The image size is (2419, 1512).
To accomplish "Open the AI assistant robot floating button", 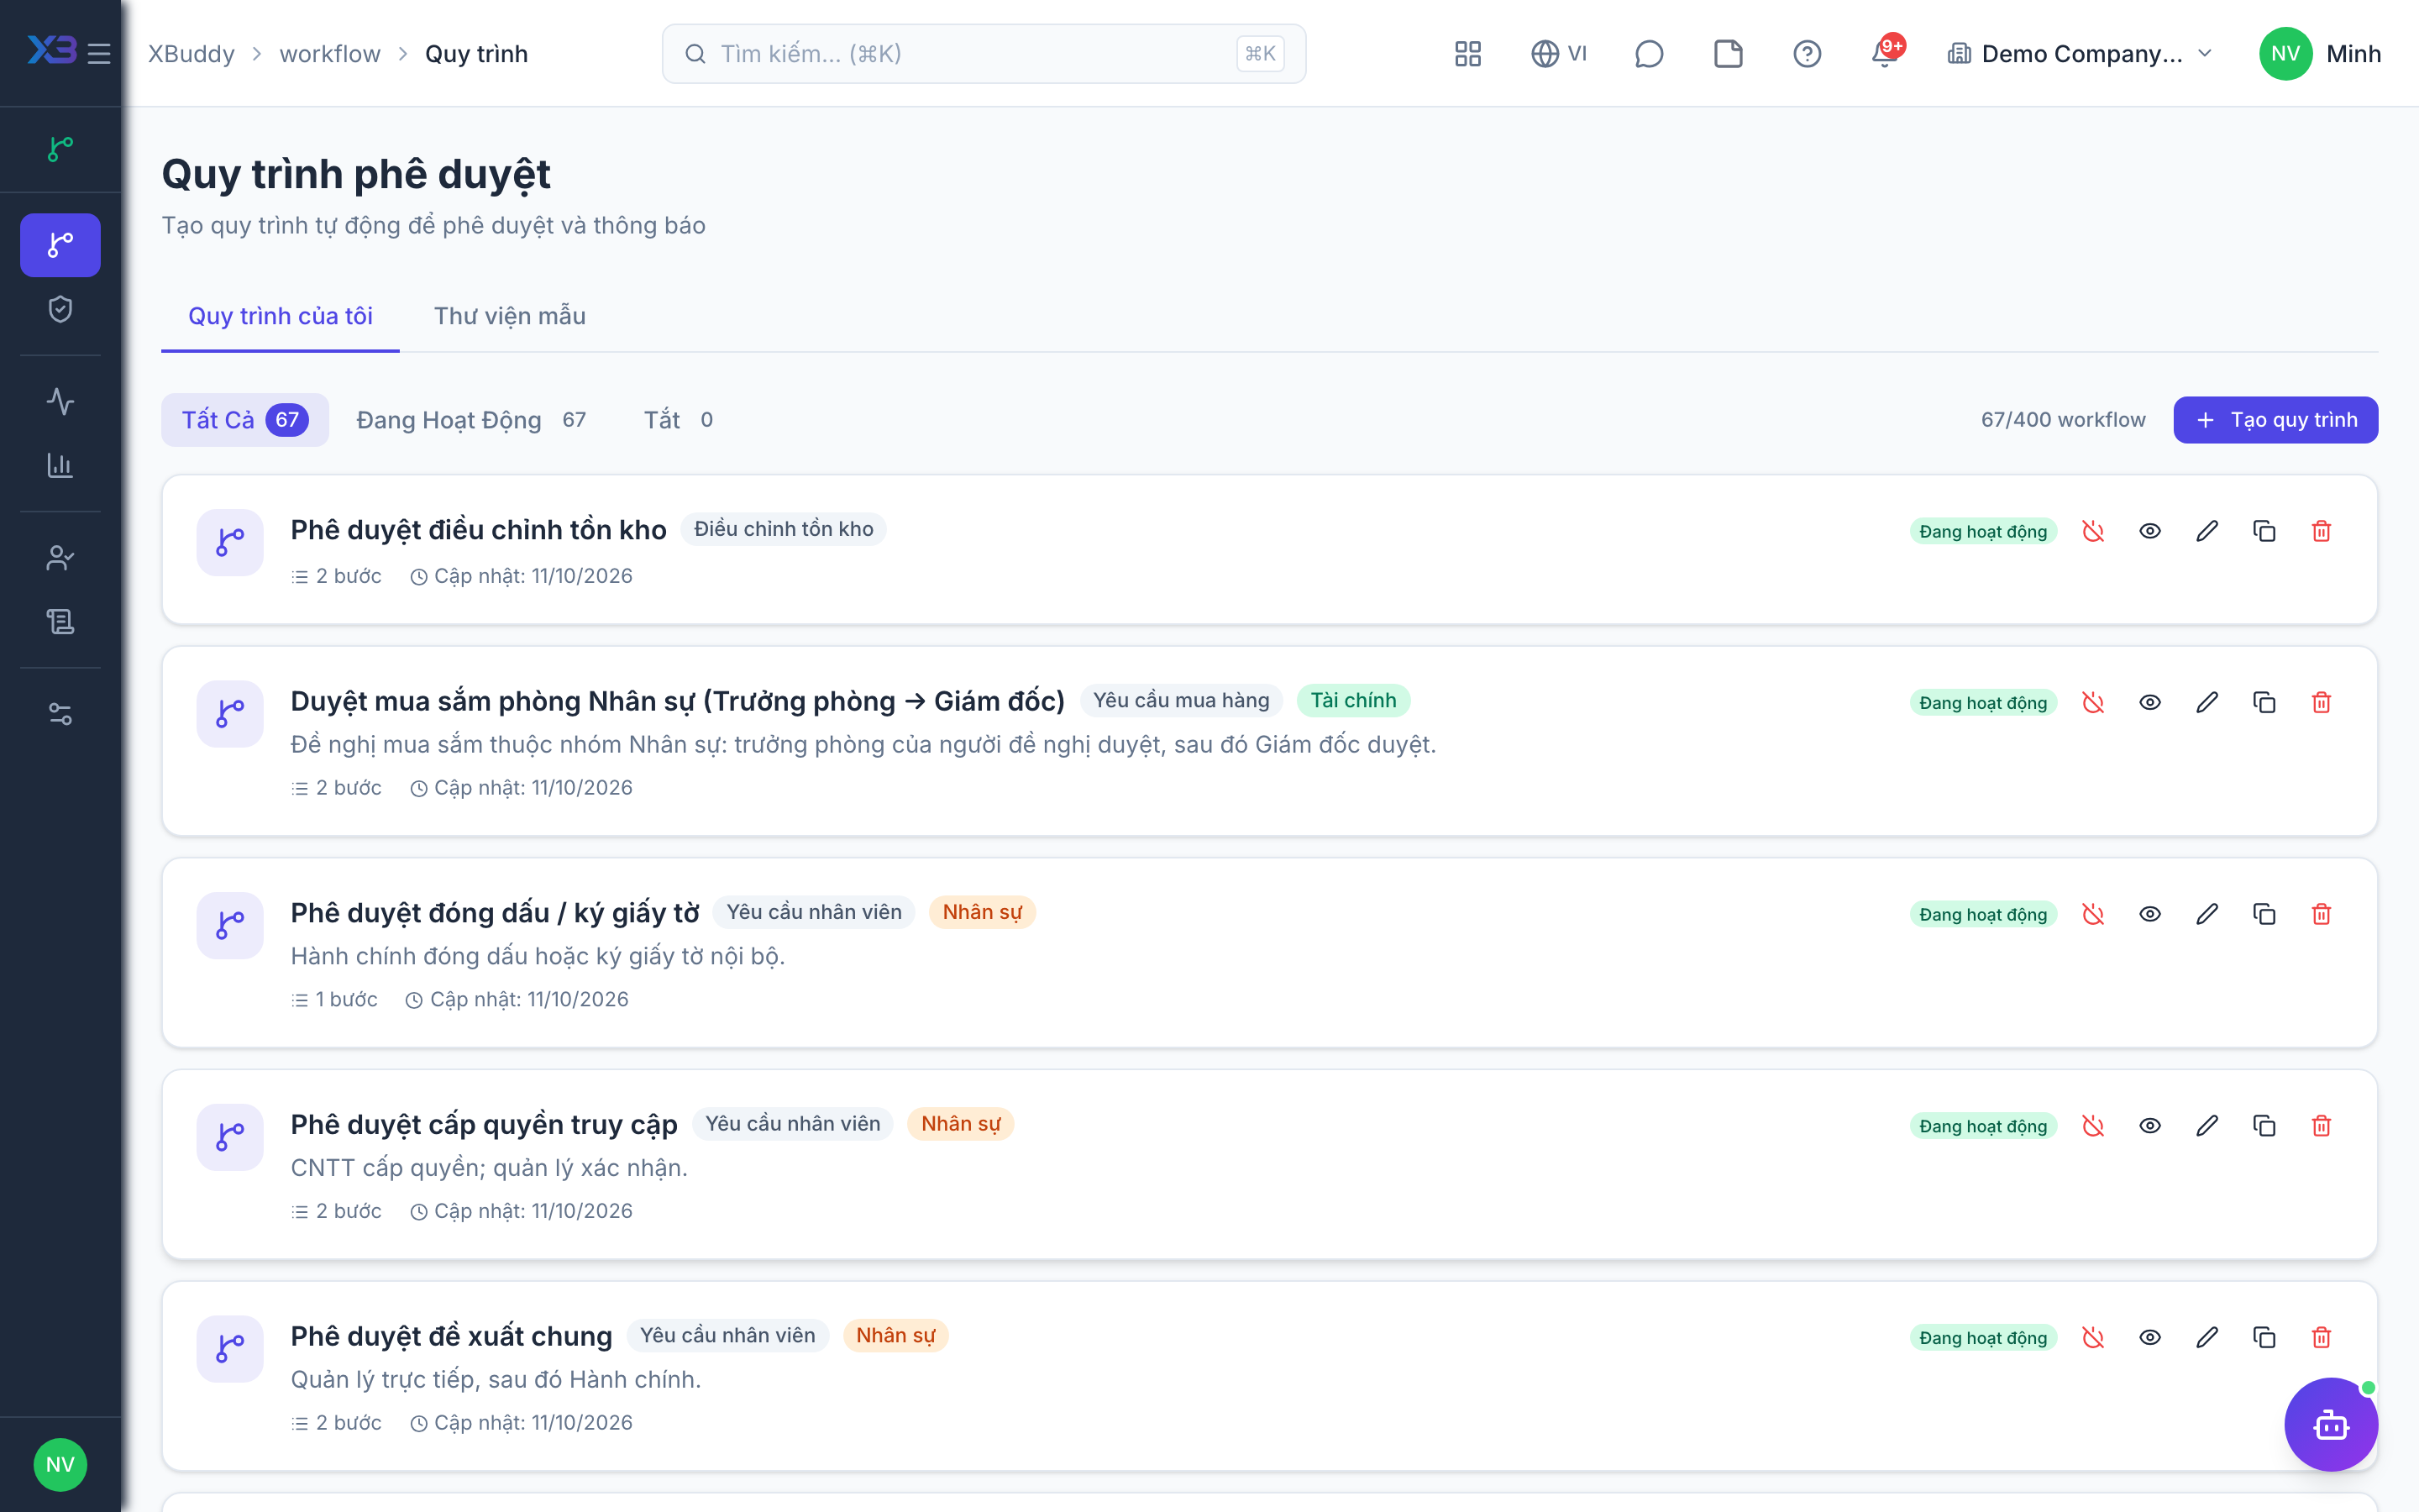I will point(2331,1424).
